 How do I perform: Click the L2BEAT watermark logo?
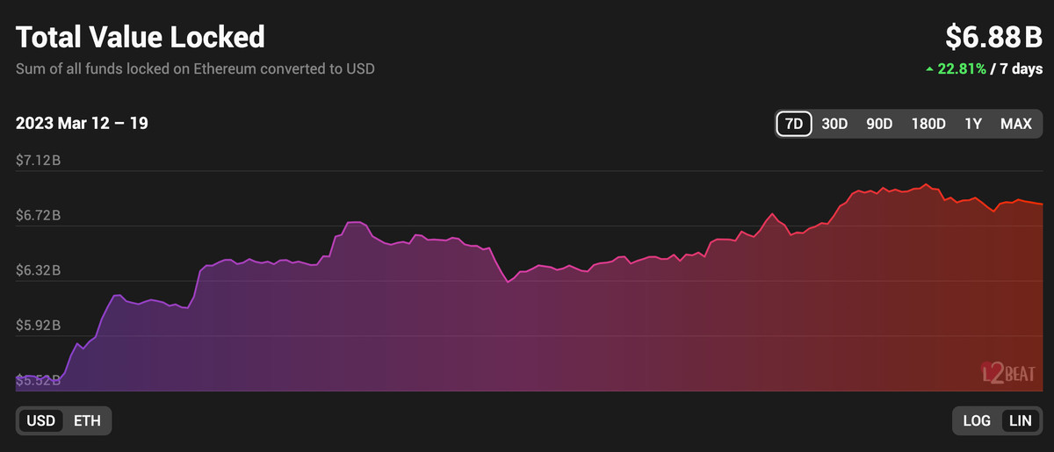pyautogui.click(x=1008, y=375)
